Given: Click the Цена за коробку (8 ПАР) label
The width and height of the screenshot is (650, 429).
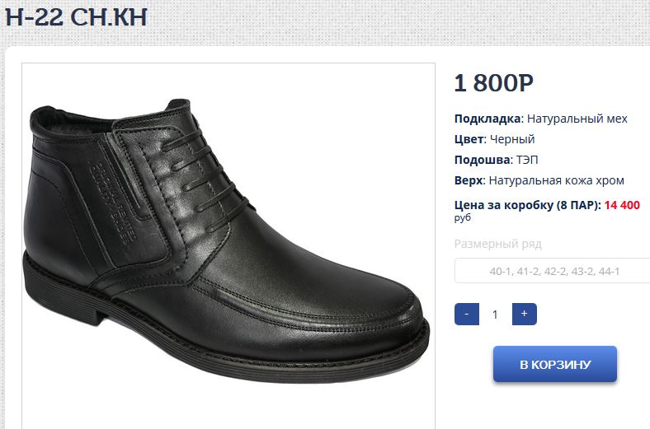Looking at the screenshot, I should [526, 205].
